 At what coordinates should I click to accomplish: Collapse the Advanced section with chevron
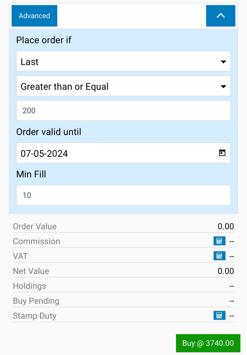pos(220,15)
